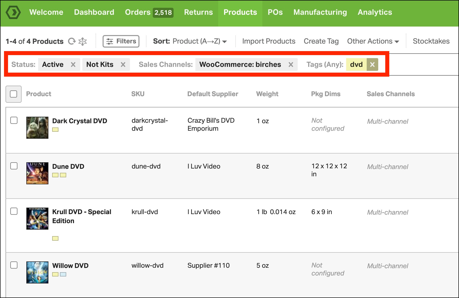Remove the dvd tag filter

tap(372, 65)
